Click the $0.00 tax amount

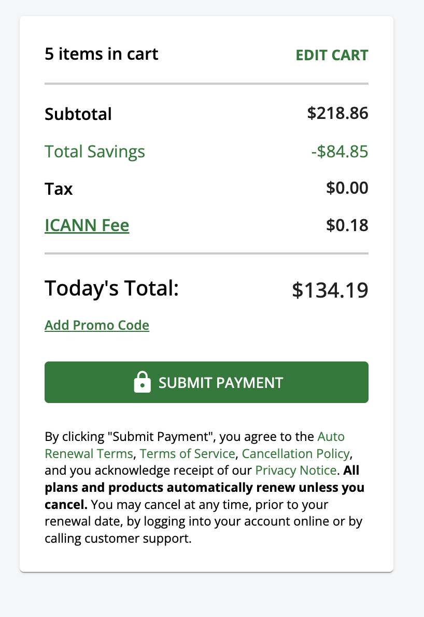pos(347,187)
